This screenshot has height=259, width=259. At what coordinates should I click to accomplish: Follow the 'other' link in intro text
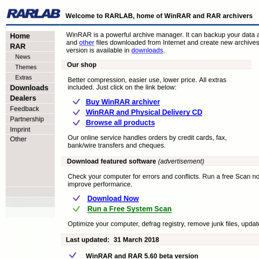pyautogui.click(x=87, y=43)
